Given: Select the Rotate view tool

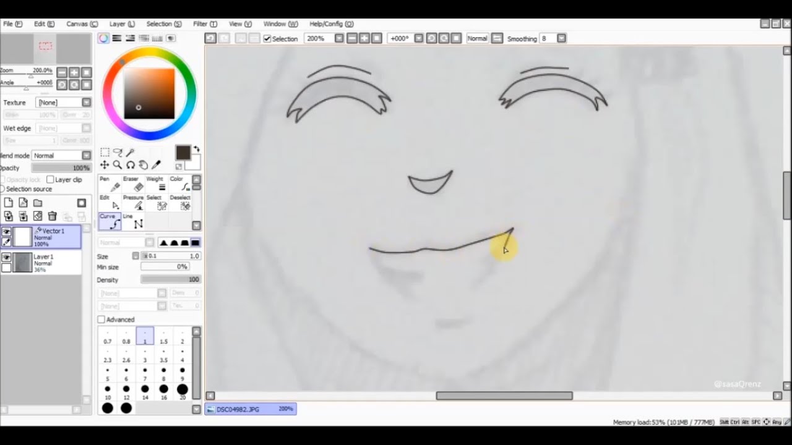Looking at the screenshot, I should click(131, 165).
